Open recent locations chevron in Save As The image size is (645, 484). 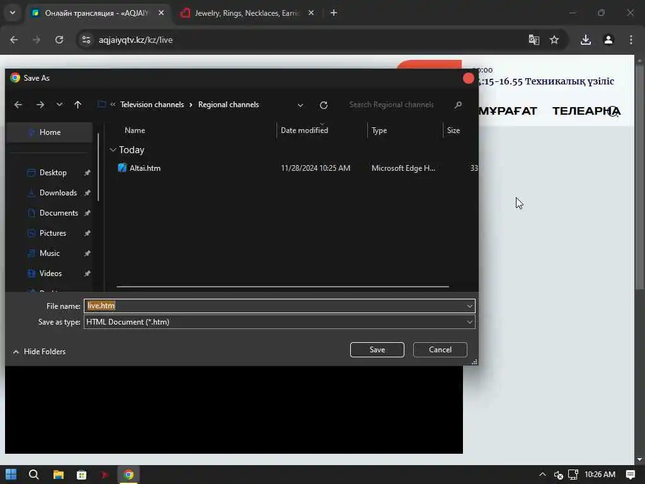pos(60,105)
